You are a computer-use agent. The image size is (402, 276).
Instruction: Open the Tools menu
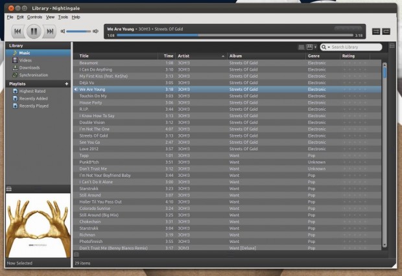63,17
